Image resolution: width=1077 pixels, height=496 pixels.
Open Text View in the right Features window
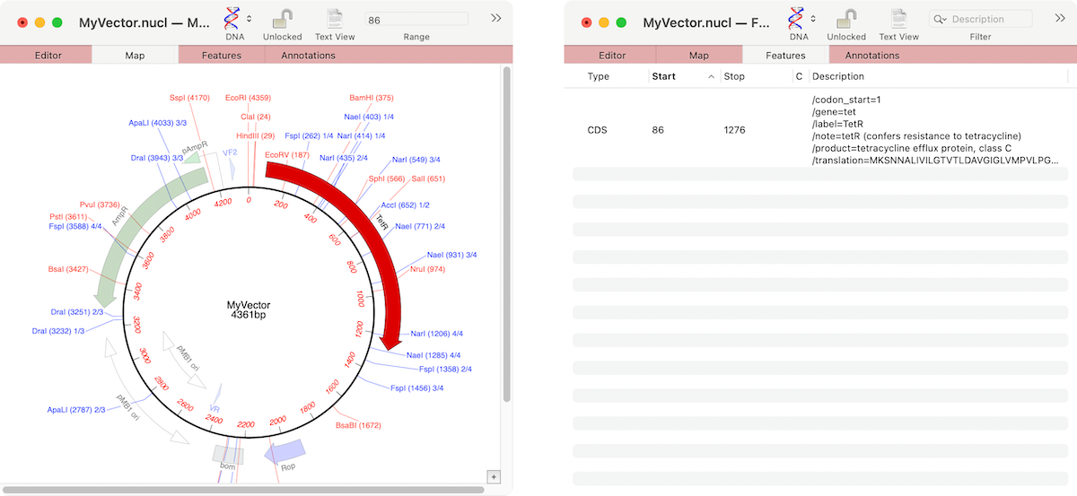click(898, 19)
